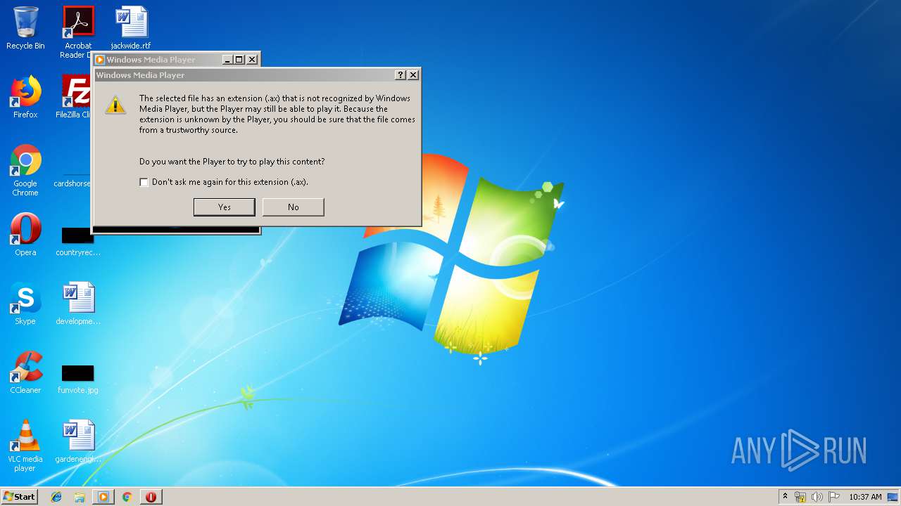Open Internet Explorer from the taskbar
The height and width of the screenshot is (506, 901).
(56, 497)
